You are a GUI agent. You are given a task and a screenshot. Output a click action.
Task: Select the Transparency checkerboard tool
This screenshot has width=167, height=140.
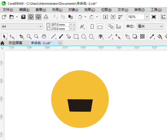pos(142,37)
